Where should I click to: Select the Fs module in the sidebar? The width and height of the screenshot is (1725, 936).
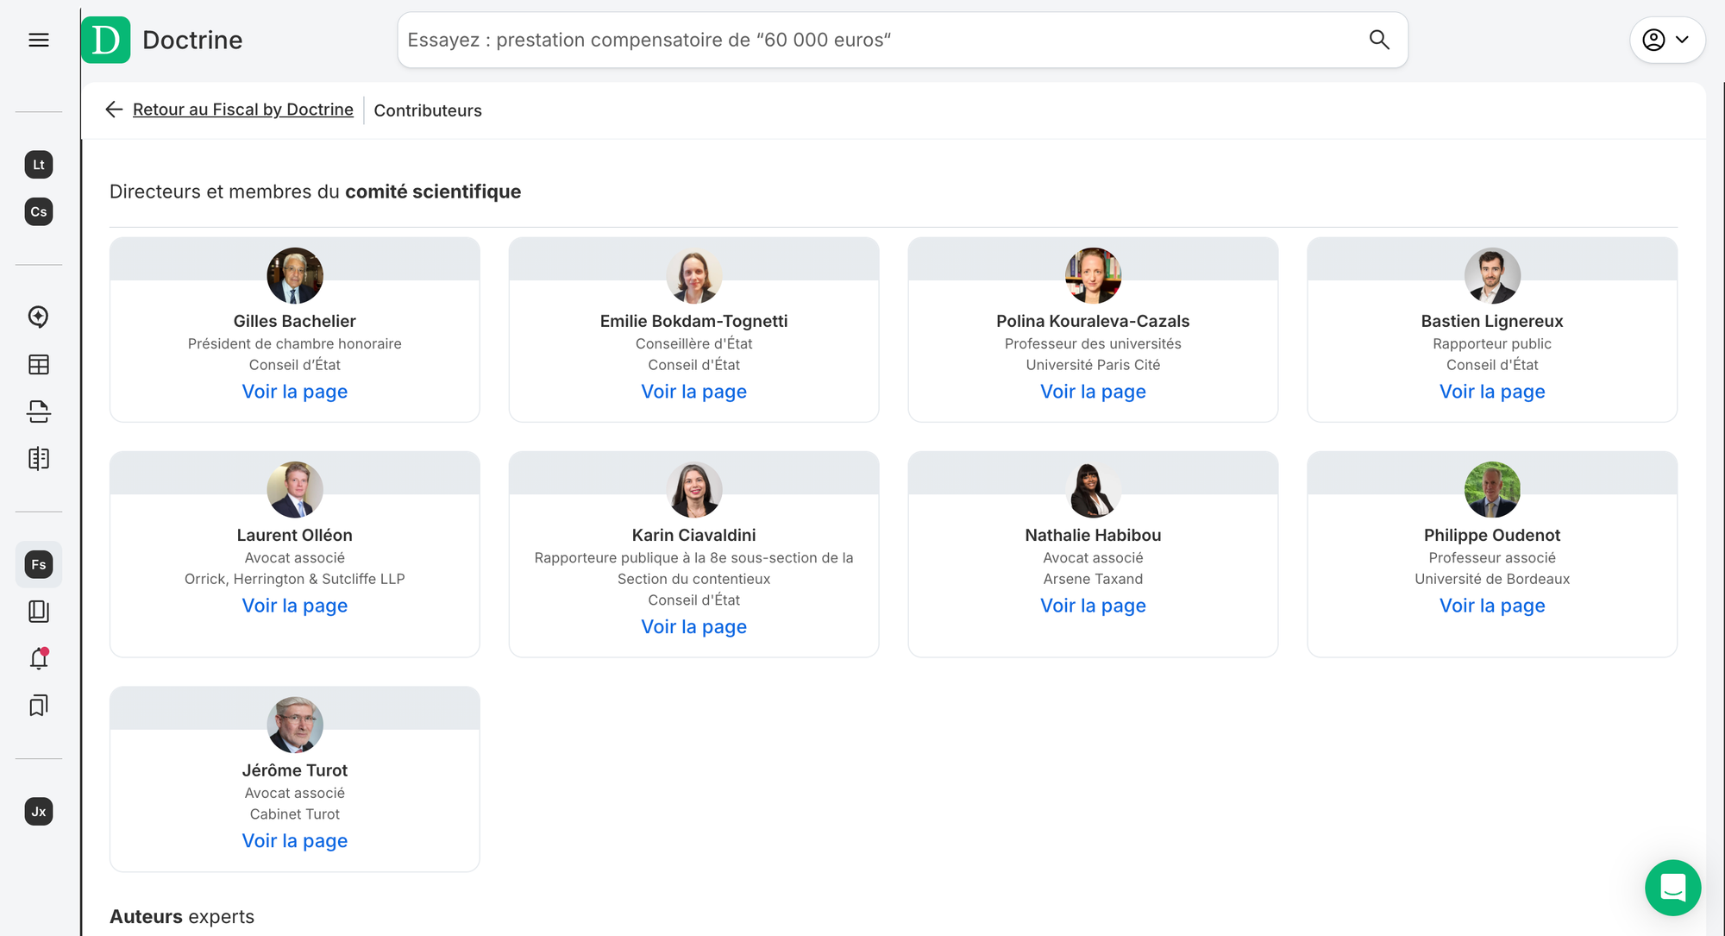tap(38, 564)
